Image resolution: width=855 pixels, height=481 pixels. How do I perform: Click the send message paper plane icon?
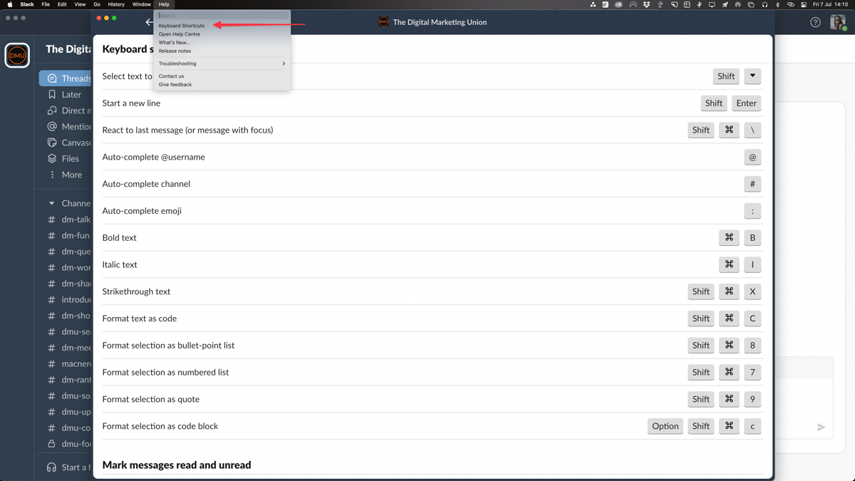click(820, 428)
